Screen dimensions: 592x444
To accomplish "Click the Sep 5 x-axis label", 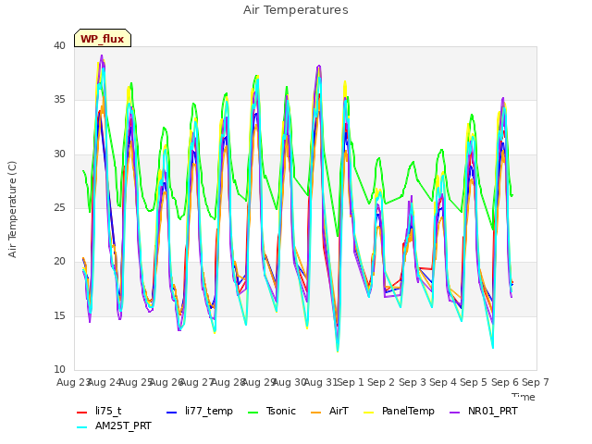I will pos(474,382).
